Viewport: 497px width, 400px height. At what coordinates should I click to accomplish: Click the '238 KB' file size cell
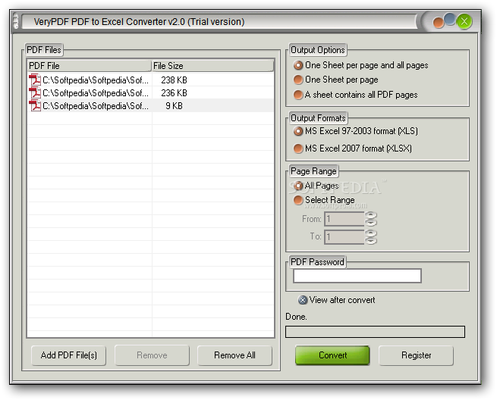(x=174, y=80)
